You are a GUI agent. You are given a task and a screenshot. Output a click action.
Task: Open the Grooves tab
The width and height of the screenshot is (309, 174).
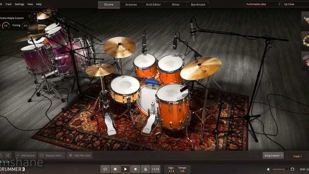(131, 4)
